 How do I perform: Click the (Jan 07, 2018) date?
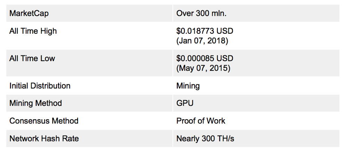(202, 41)
